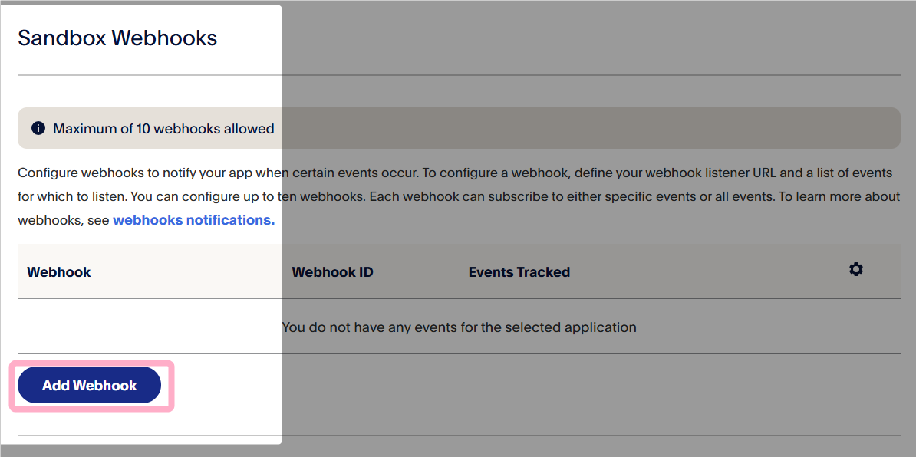
Task: Click the divider line below Add Webhook button
Action: click(459, 436)
